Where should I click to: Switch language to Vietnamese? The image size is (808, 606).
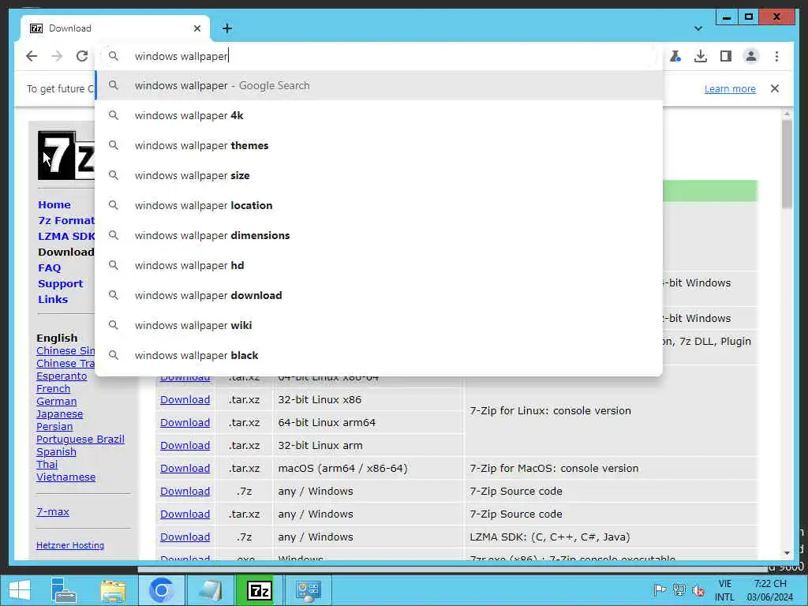tap(65, 477)
